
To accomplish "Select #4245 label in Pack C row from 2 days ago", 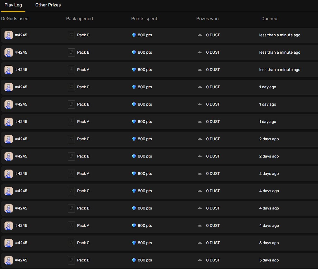I will click(21, 139).
